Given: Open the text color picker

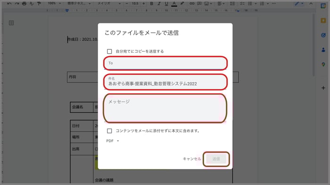Looking at the screenshot, I should pos(174,4).
